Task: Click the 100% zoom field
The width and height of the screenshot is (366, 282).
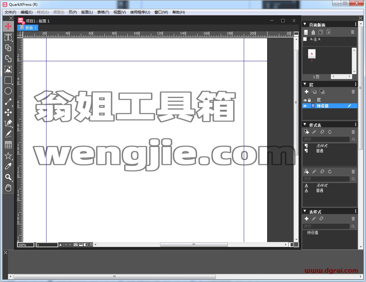Action: click(26, 245)
